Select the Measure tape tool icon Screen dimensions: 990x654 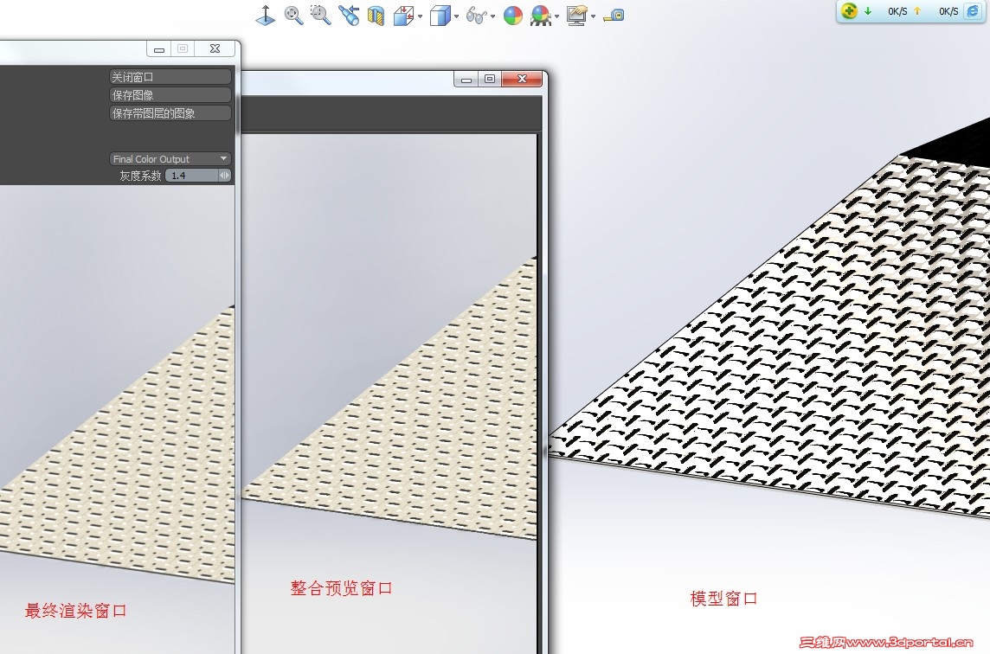pos(614,16)
